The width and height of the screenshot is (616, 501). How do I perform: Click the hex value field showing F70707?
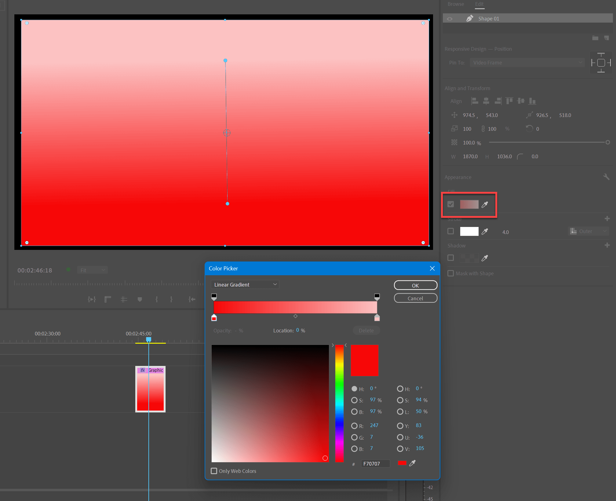coord(375,463)
